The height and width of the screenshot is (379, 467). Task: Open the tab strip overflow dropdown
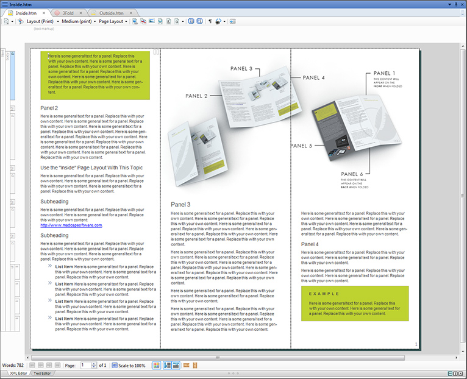(463, 12)
